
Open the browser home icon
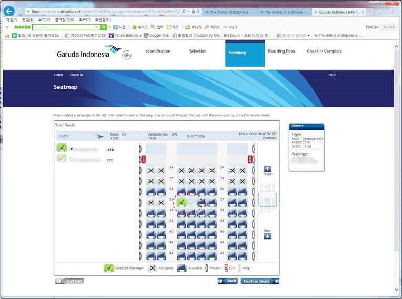[x=380, y=12]
